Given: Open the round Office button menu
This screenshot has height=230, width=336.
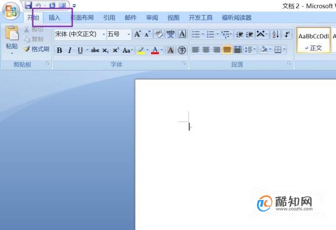Looking at the screenshot, I should point(11,11).
